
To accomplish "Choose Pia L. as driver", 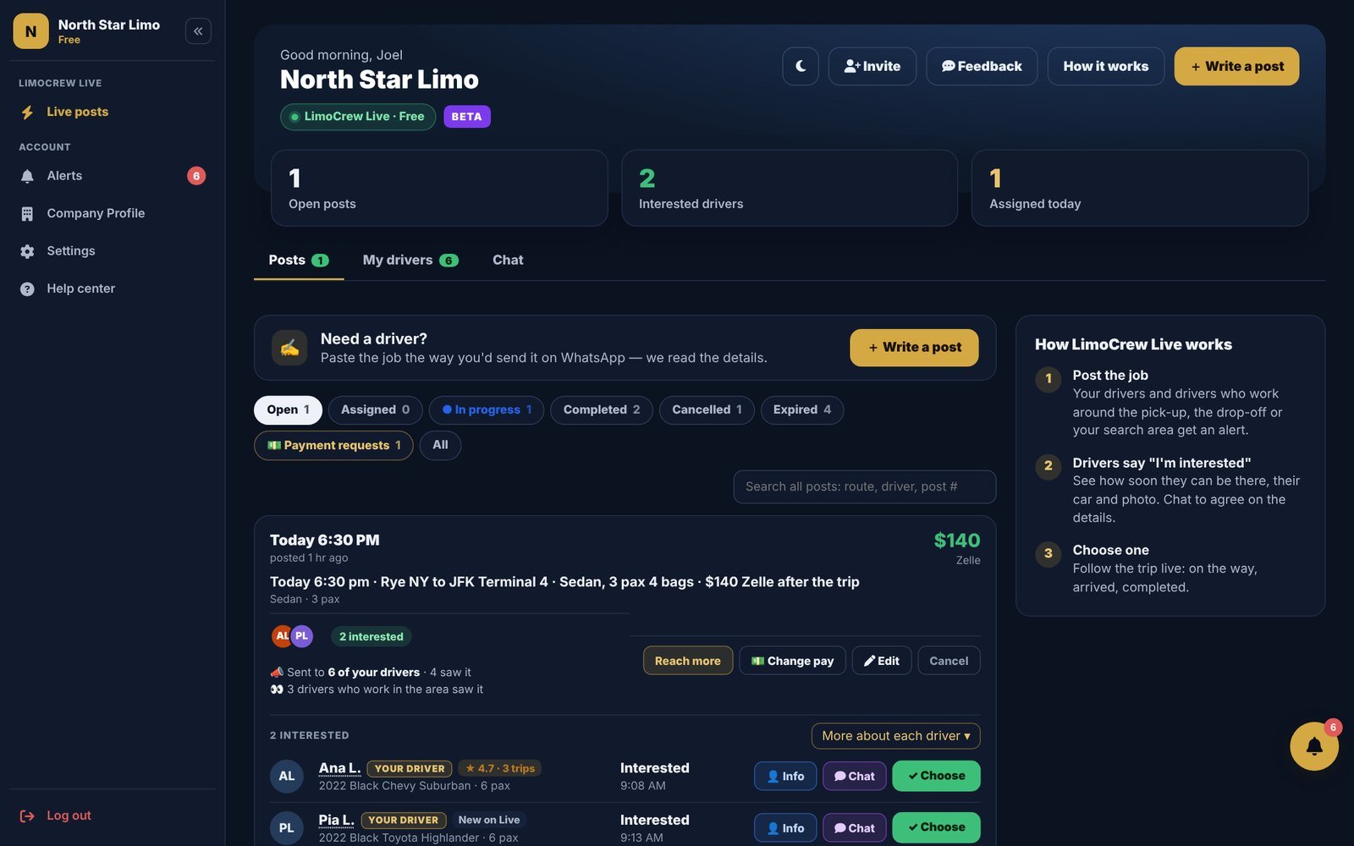I will (936, 827).
